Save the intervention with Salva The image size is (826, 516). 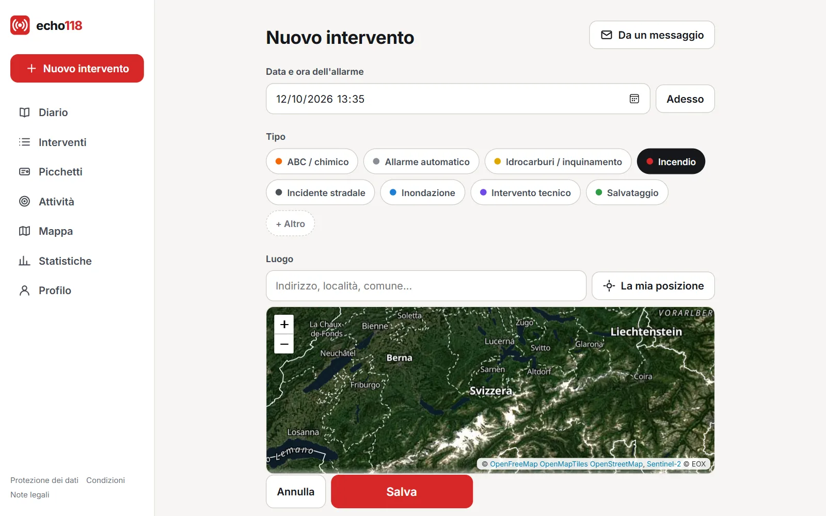402,491
